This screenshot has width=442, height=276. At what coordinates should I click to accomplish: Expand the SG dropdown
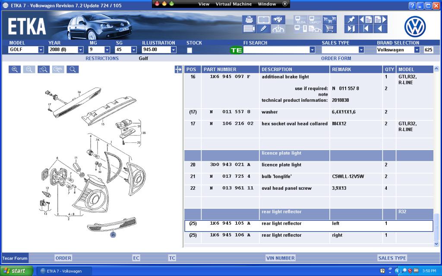click(134, 50)
